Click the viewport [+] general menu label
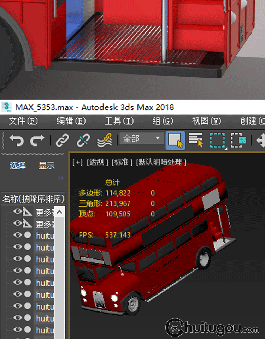 tap(77, 162)
